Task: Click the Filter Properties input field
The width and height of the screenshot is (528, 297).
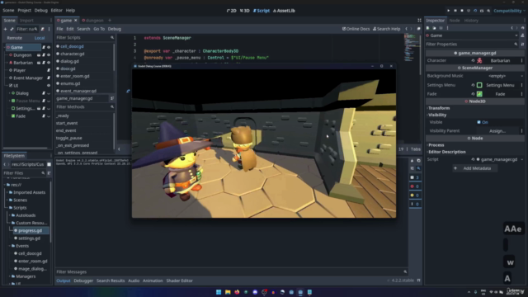Action: tap(471, 44)
